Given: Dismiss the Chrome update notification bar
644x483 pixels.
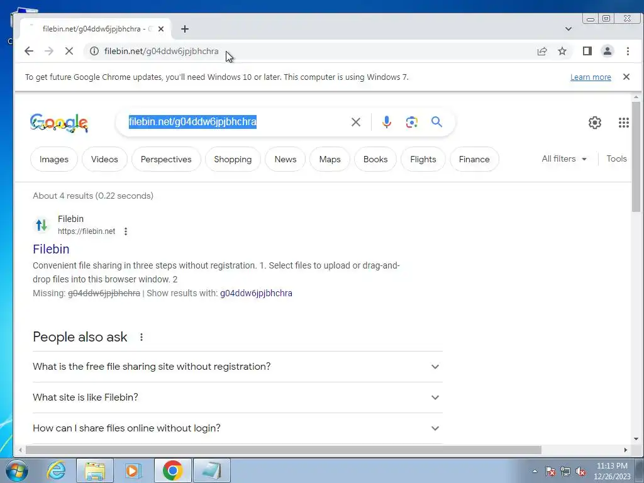Looking at the screenshot, I should (x=626, y=77).
